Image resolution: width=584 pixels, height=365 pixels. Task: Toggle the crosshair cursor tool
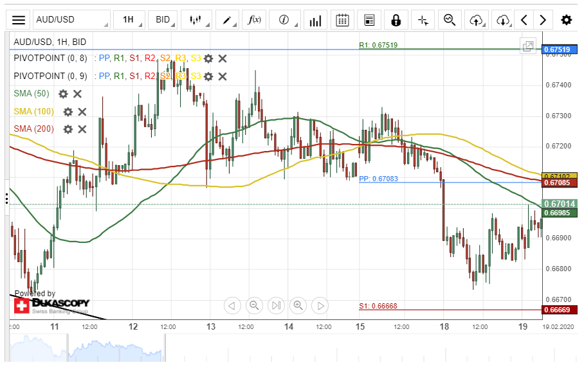tap(423, 20)
